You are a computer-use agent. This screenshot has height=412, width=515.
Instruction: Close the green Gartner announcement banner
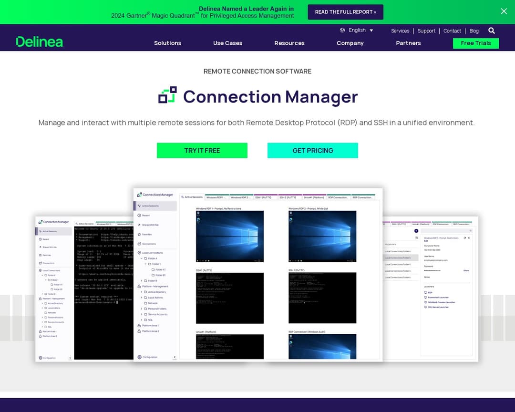coord(504,11)
